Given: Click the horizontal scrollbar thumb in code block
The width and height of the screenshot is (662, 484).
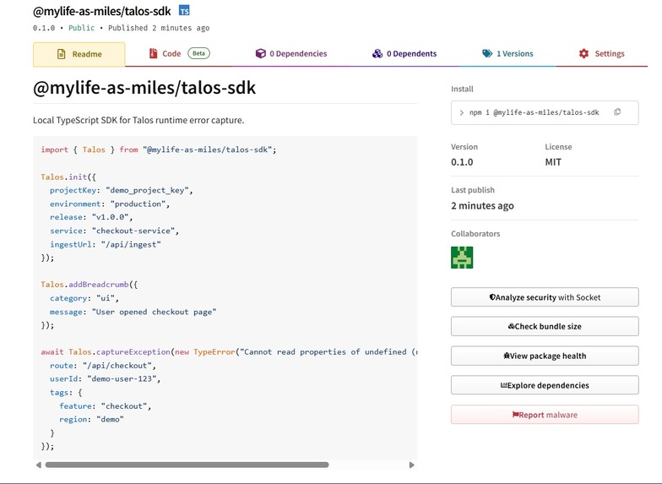Looking at the screenshot, I should [187, 465].
